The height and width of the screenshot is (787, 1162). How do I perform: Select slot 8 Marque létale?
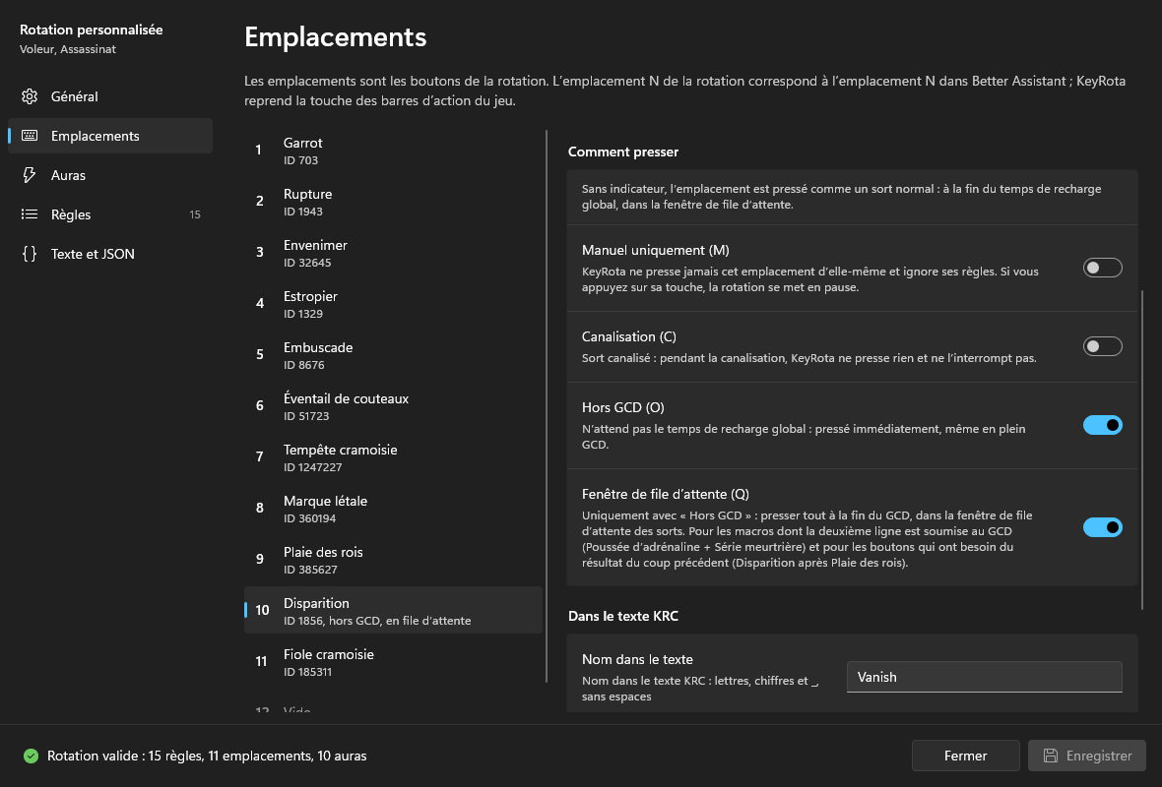393,508
